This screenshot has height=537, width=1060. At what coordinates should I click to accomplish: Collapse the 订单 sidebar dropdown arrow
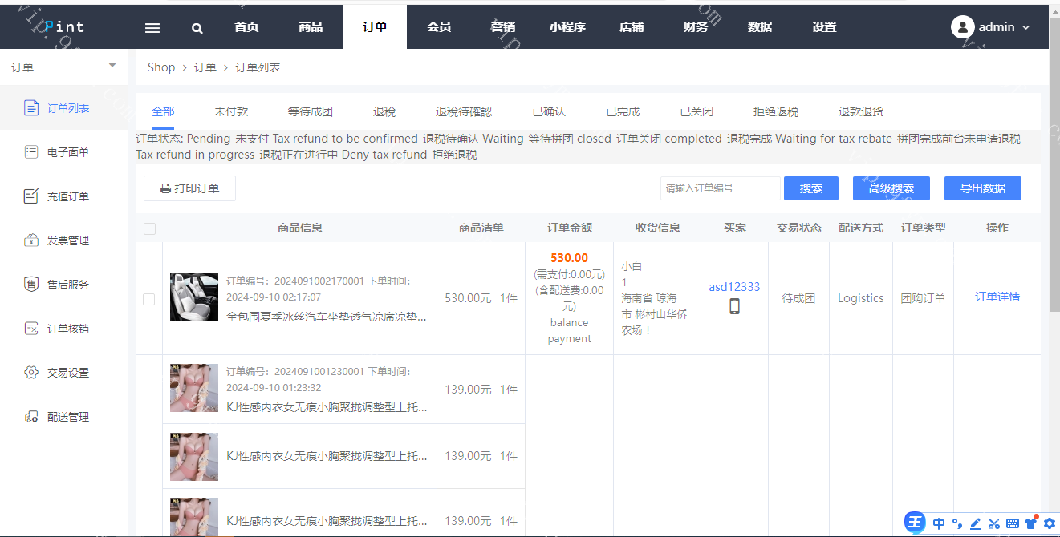coord(112,66)
